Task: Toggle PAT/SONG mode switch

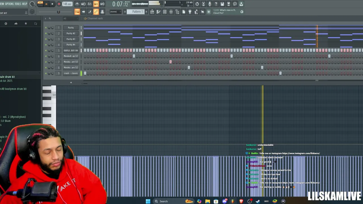Action: (40, 4)
